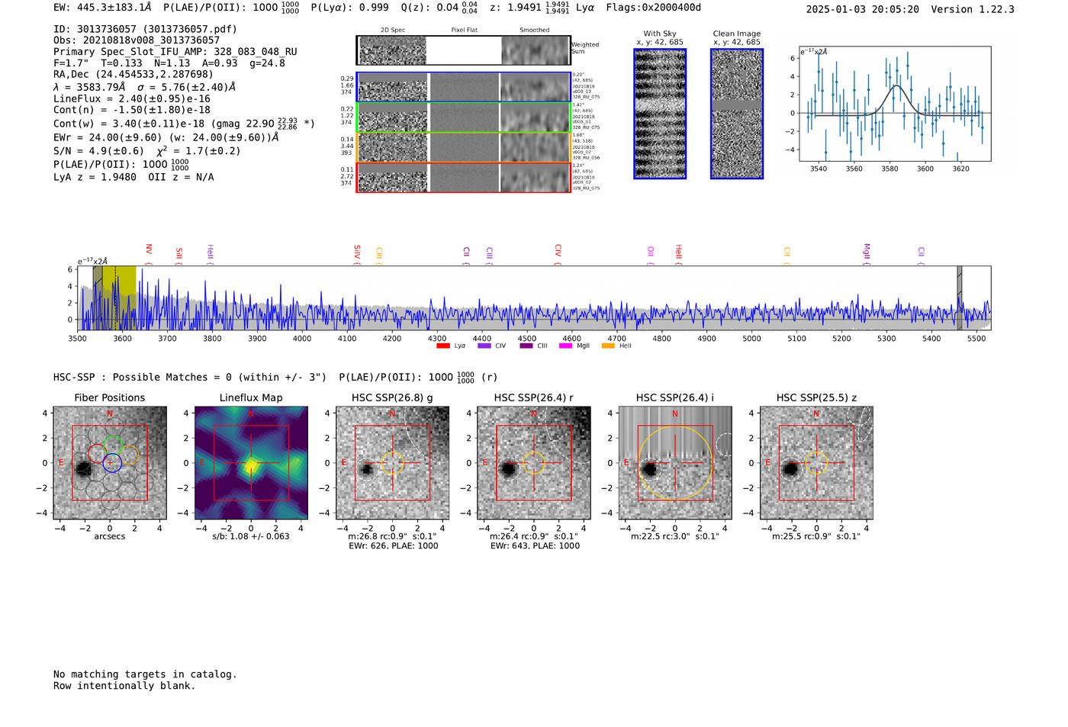The image size is (1068, 727).
Task: Select the green-bordered 2D spectrum fiber row
Action: point(464,117)
